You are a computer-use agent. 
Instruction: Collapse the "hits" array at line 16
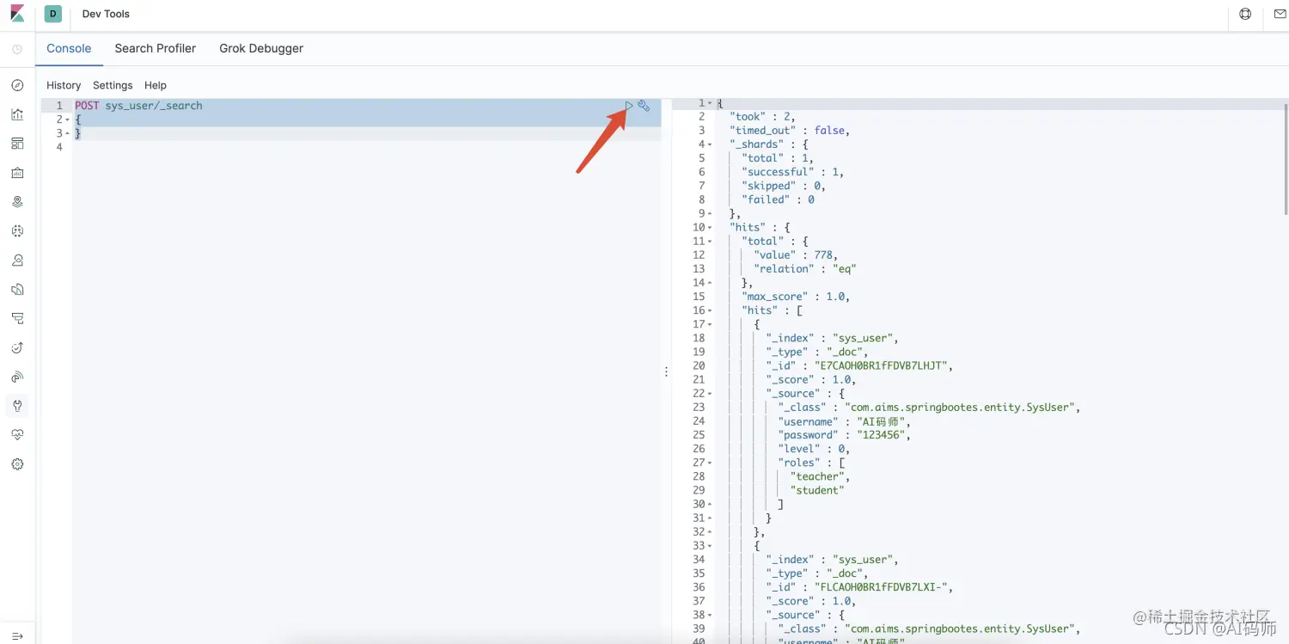[710, 310]
